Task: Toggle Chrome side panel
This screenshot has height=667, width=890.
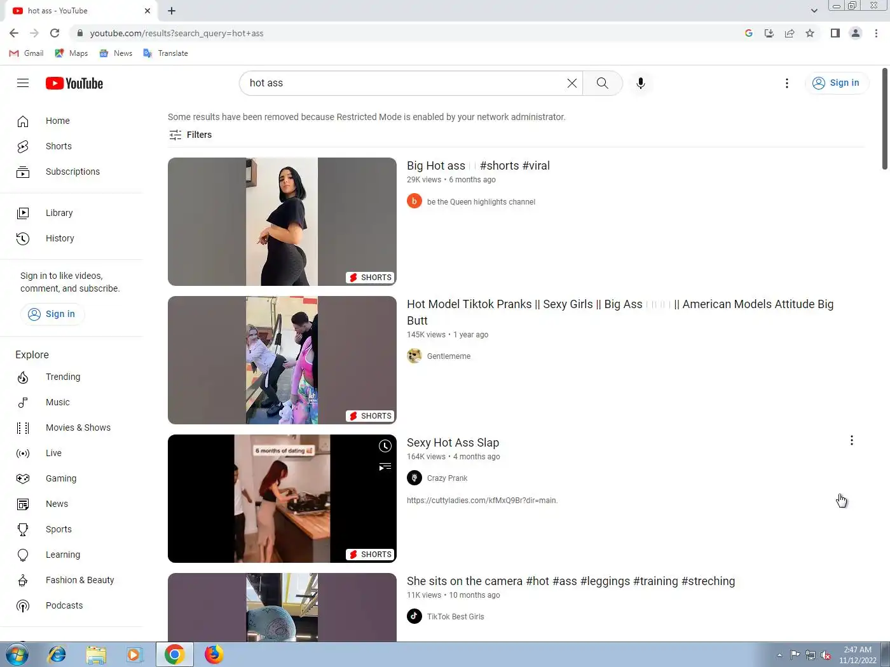Action: click(835, 33)
